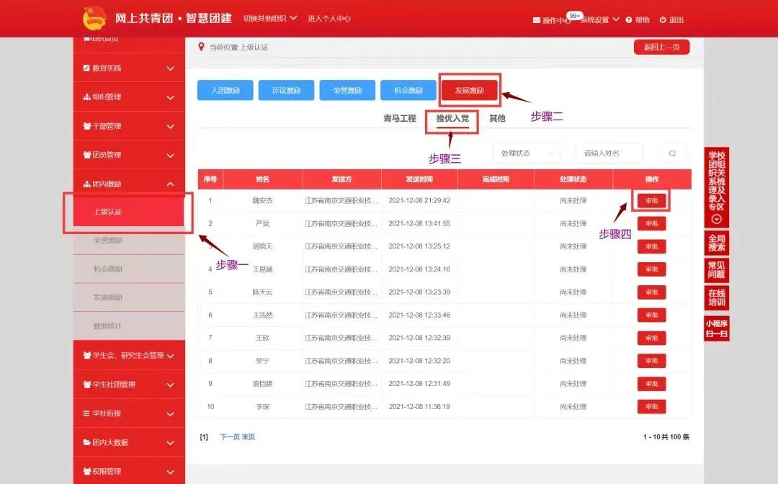Click the 退出 power icon
This screenshot has width=778, height=484.
pyautogui.click(x=663, y=20)
